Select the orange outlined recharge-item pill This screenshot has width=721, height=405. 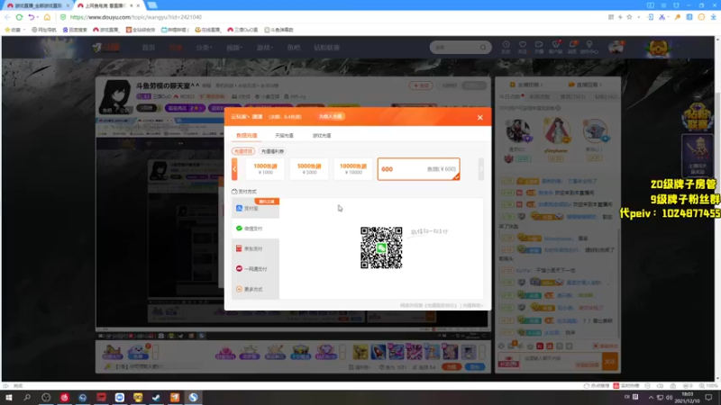pos(242,151)
